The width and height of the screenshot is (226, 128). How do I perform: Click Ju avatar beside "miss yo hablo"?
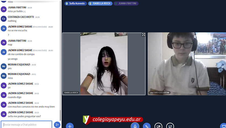coord(4,9)
